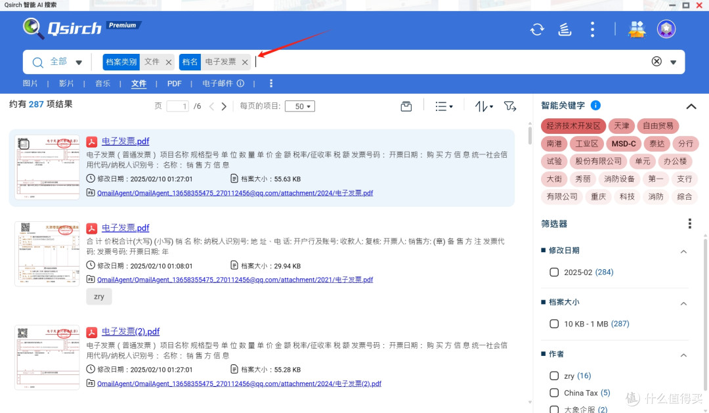Image resolution: width=709 pixels, height=413 pixels.
Task: Check the 10 KB - 1 MB size filter
Action: tap(554, 324)
